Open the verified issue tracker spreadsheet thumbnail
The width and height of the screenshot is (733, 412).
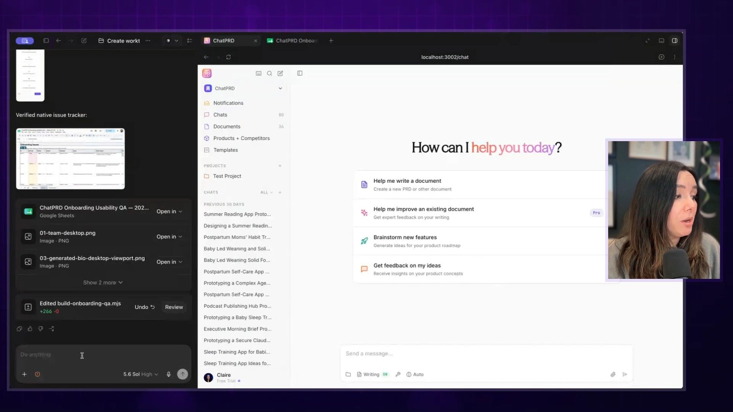(70, 159)
